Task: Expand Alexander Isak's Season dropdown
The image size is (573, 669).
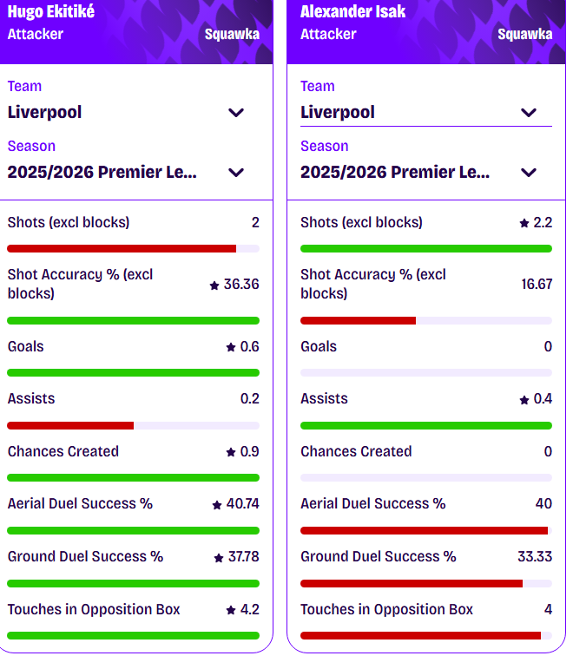Action: click(529, 172)
